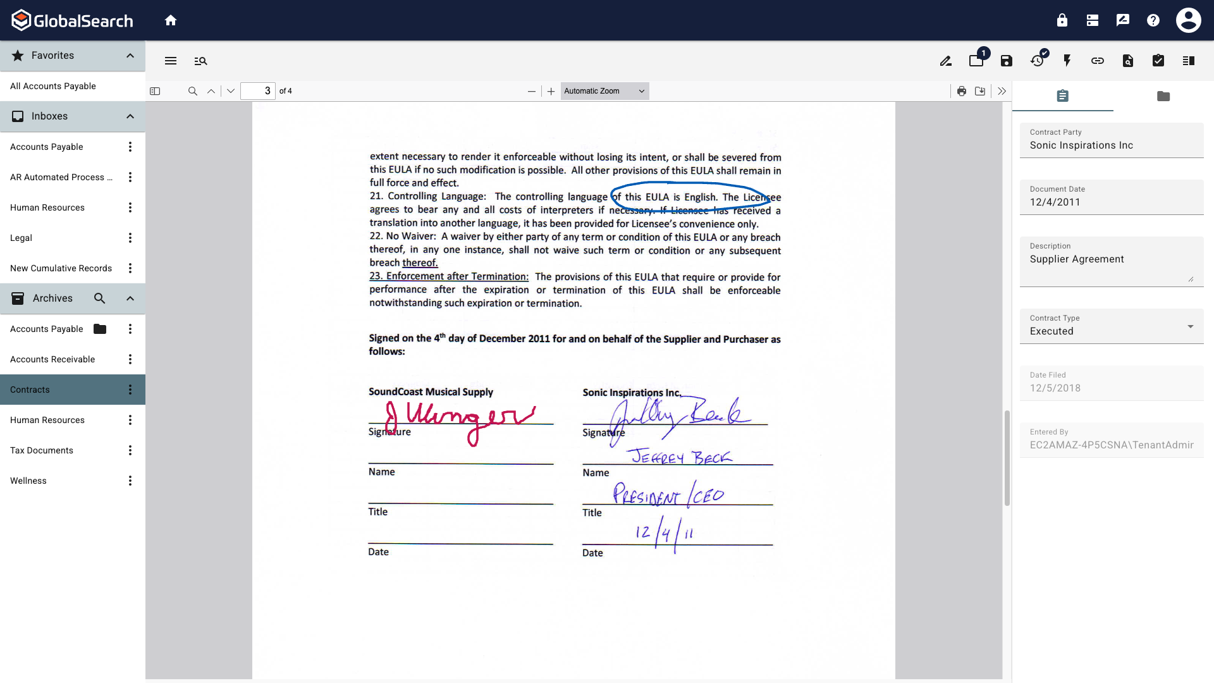Collapse the Favorites section
Image resolution: width=1214 pixels, height=683 pixels.
[130, 56]
